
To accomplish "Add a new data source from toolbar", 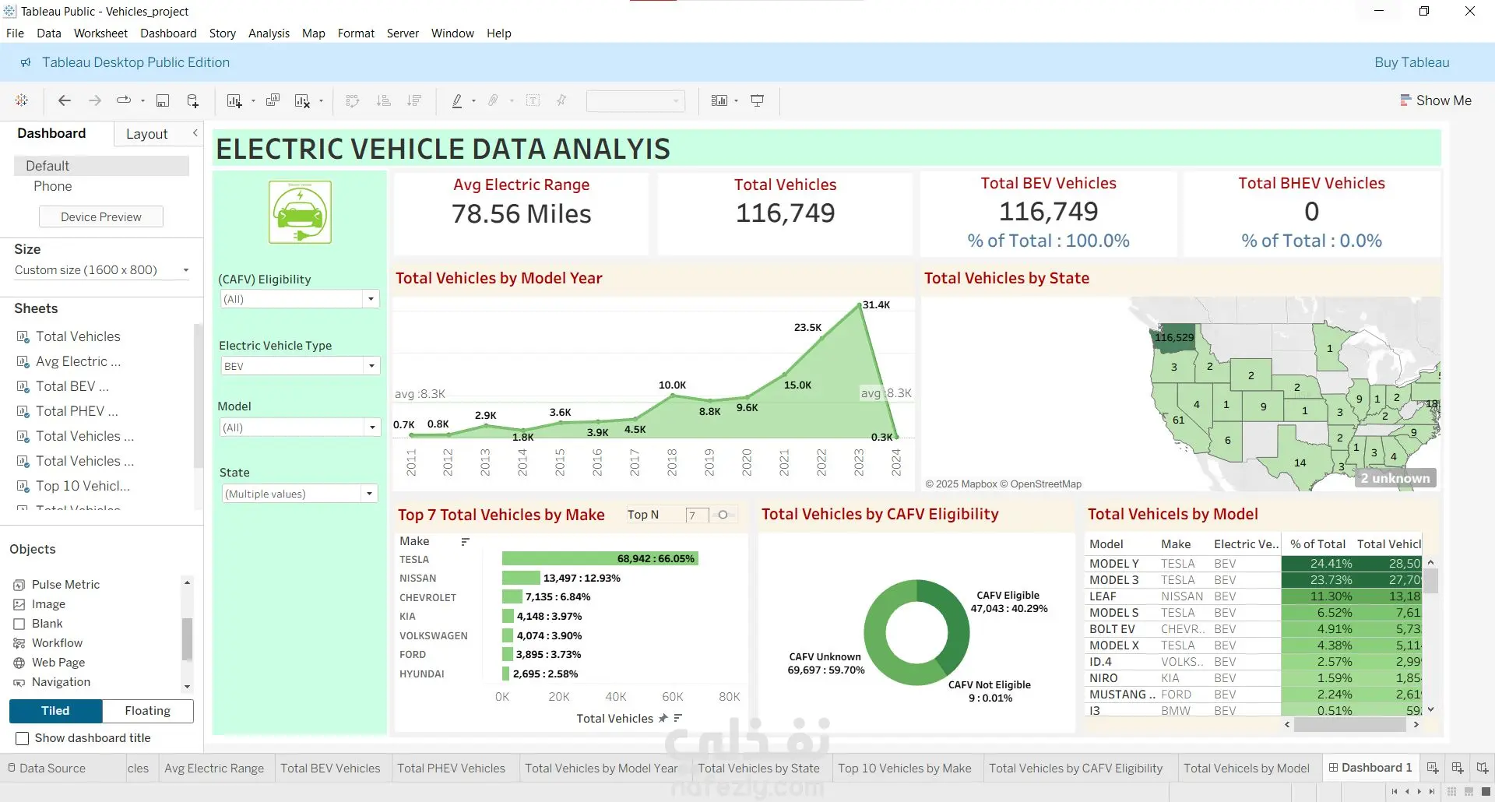I will click(x=193, y=100).
